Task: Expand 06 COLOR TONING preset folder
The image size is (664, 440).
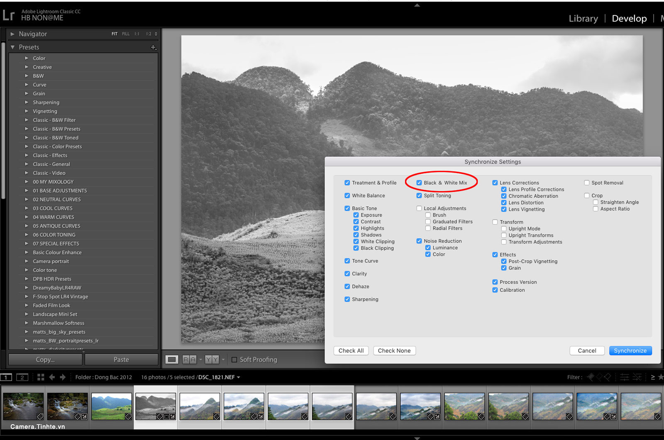Action: click(27, 235)
